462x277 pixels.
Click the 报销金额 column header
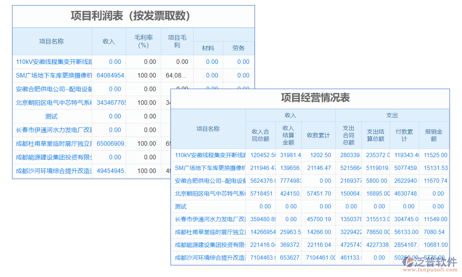pos(434,133)
